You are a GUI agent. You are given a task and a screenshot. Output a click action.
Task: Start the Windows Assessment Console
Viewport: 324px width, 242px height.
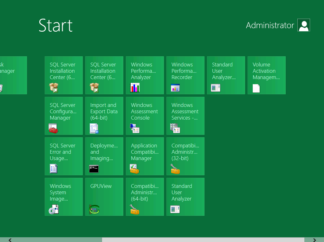point(145,116)
